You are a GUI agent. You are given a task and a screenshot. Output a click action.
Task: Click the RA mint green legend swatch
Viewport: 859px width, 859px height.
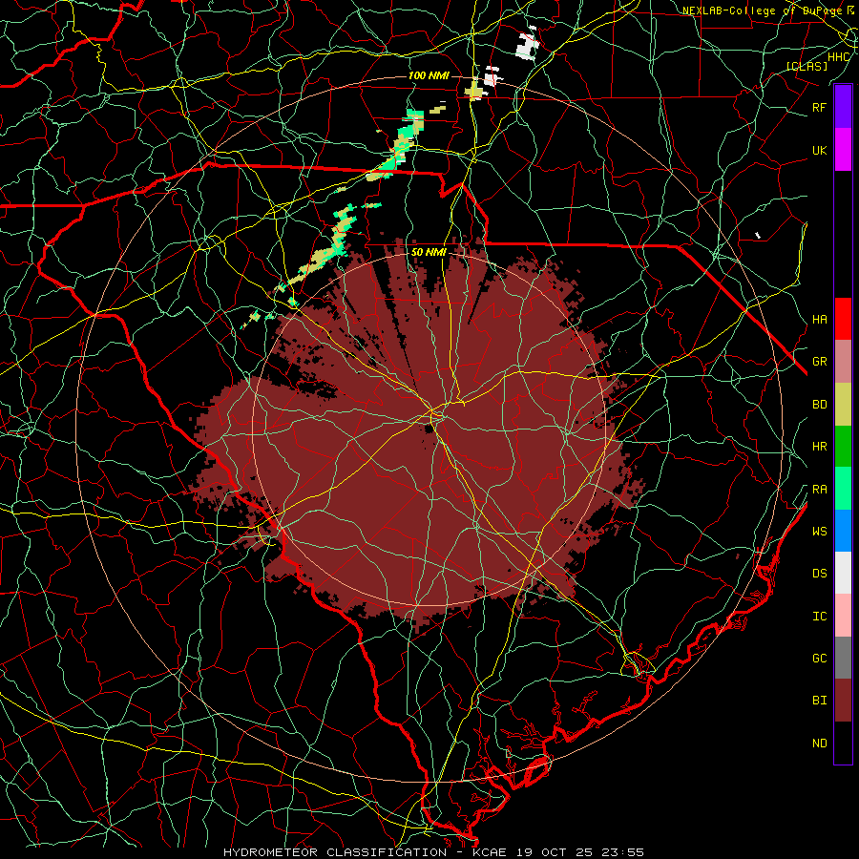coord(843,489)
